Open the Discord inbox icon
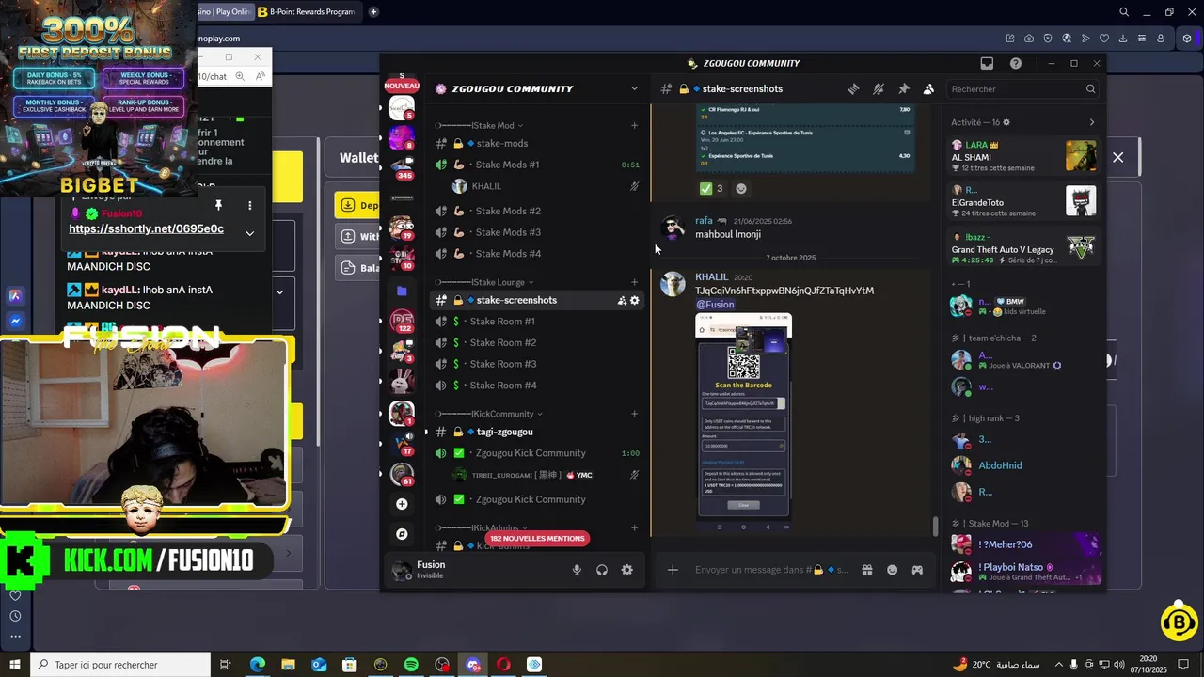Image resolution: width=1204 pixels, height=677 pixels. (x=987, y=63)
